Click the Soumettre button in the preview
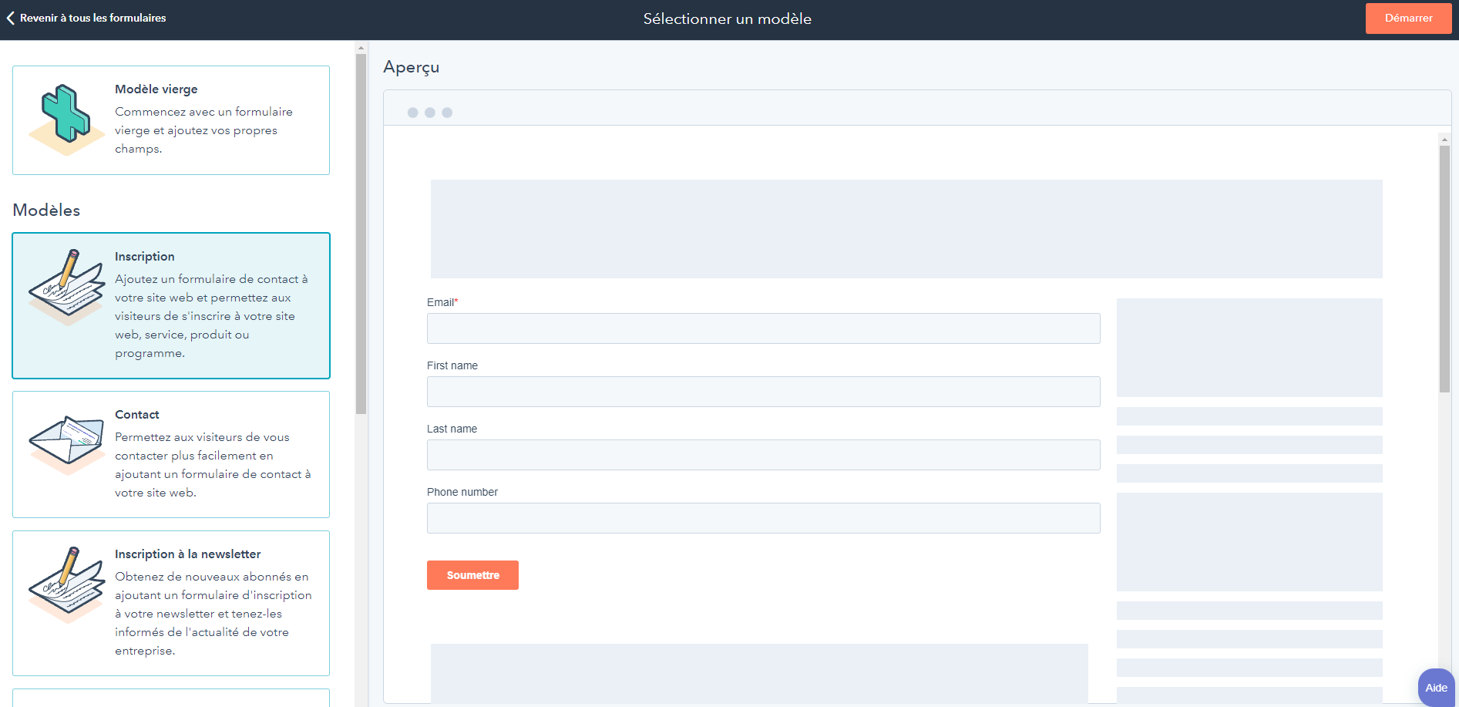The height and width of the screenshot is (707, 1459). 472,574
